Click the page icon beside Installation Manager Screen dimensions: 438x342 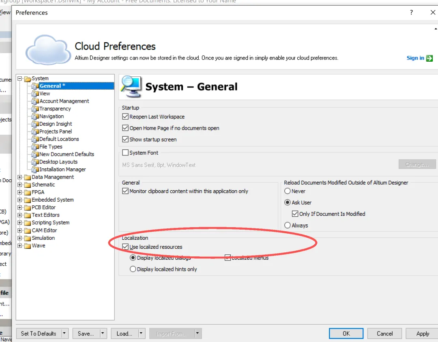(35, 170)
